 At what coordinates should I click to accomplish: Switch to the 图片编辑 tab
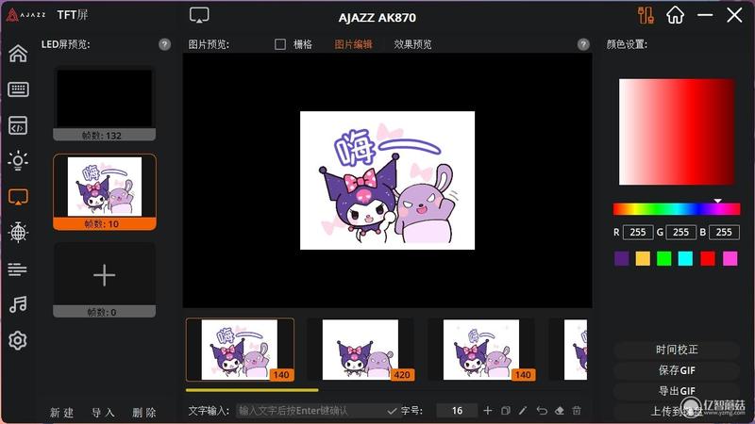tap(353, 44)
